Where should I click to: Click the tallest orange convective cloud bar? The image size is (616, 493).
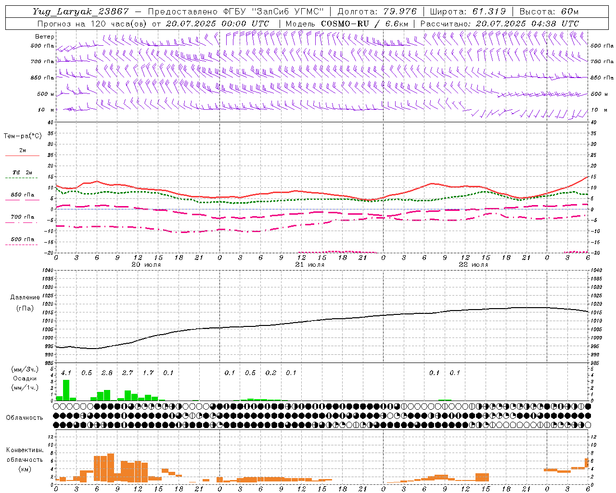point(111,467)
